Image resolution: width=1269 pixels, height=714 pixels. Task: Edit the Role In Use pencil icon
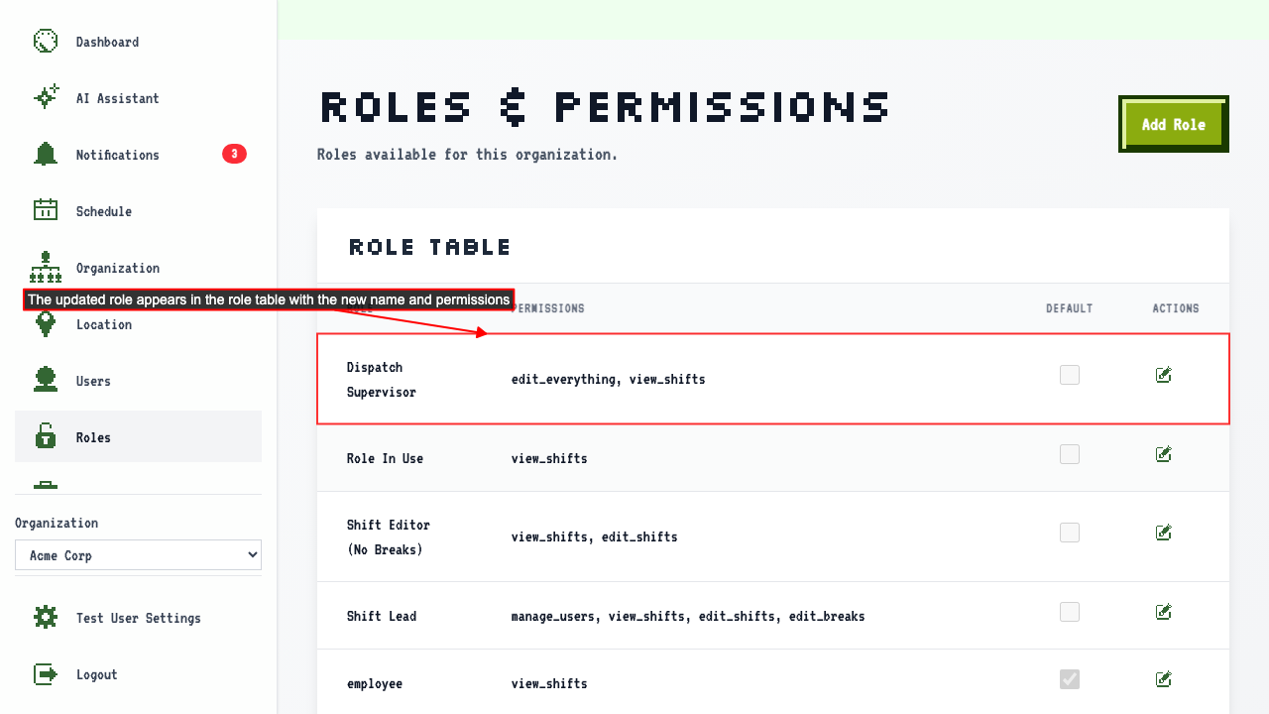click(x=1164, y=454)
